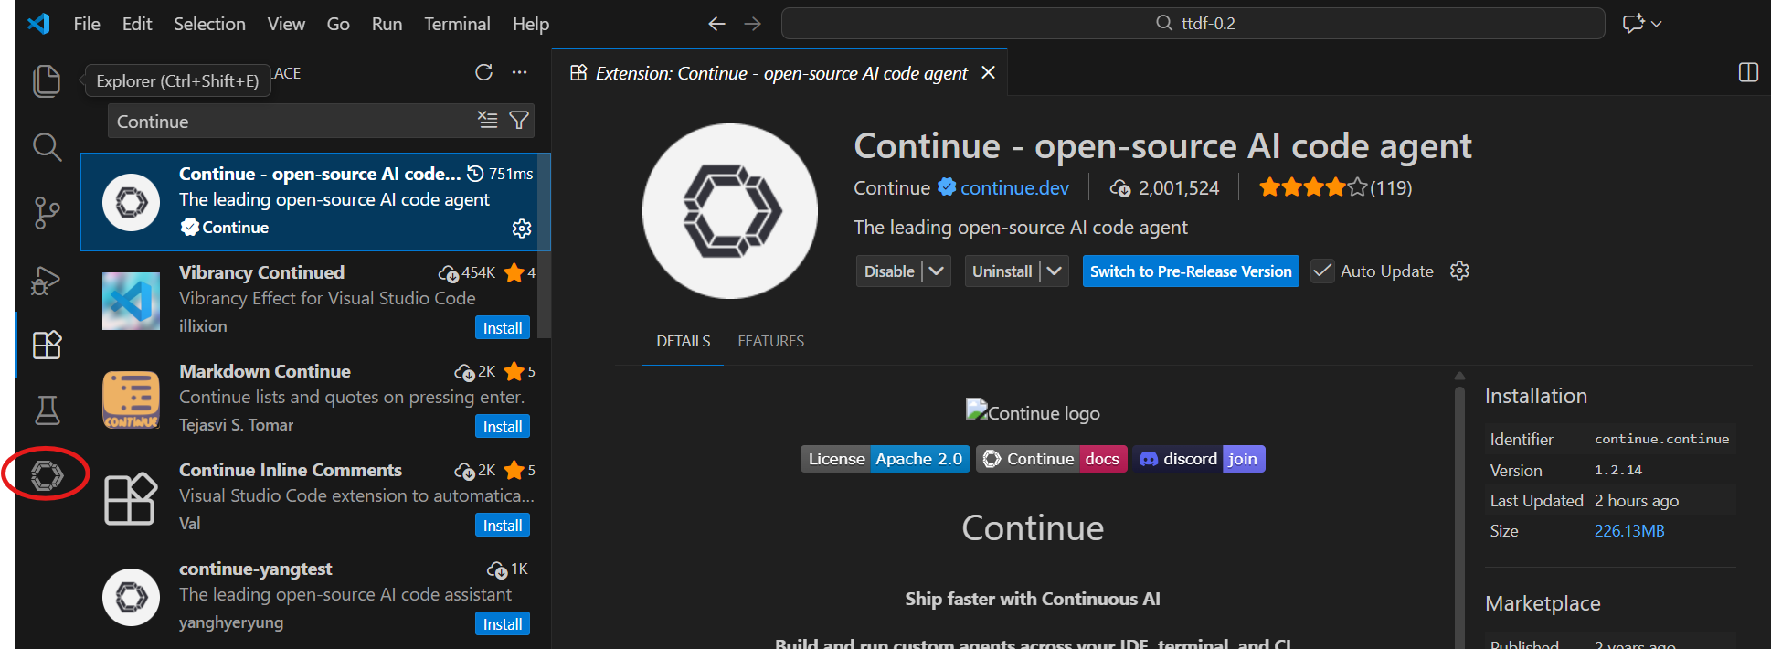The height and width of the screenshot is (649, 1771).
Task: Click the continue.continue identifier value
Action: pos(1661,439)
